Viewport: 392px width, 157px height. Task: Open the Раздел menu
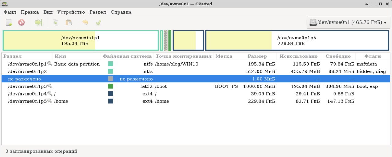98,12
